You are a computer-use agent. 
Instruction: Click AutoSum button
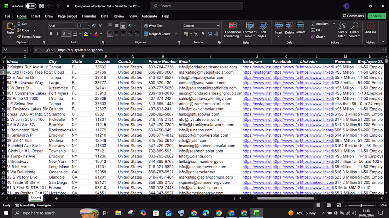point(320,24)
